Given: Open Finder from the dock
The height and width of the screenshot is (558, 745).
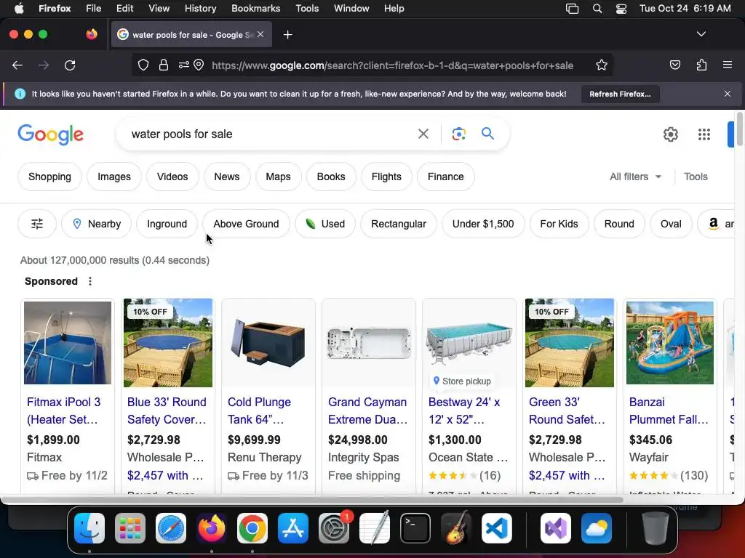Looking at the screenshot, I should pos(89,528).
